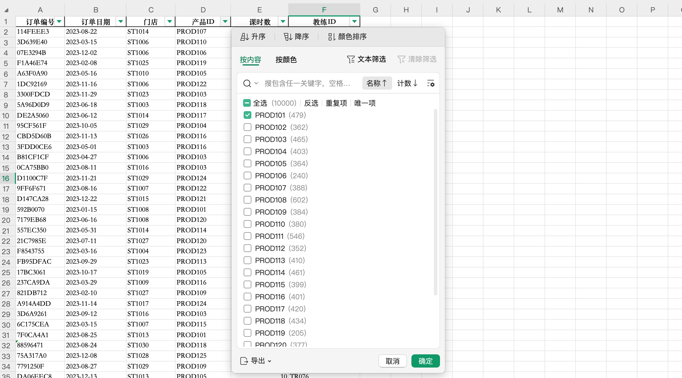Click the descending sort (降序) icon
Screen dimensions: 682x378
point(288,37)
